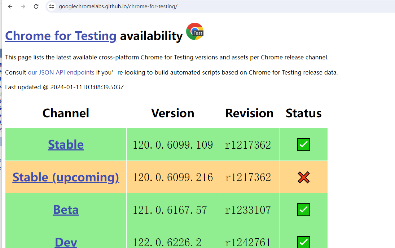Follow the Stable channel link

66,144
